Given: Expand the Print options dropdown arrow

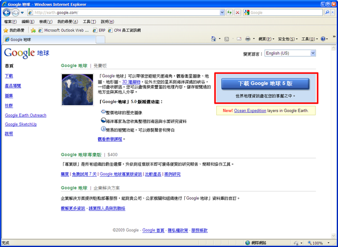Looking at the screenshot, I should [x=253, y=39].
